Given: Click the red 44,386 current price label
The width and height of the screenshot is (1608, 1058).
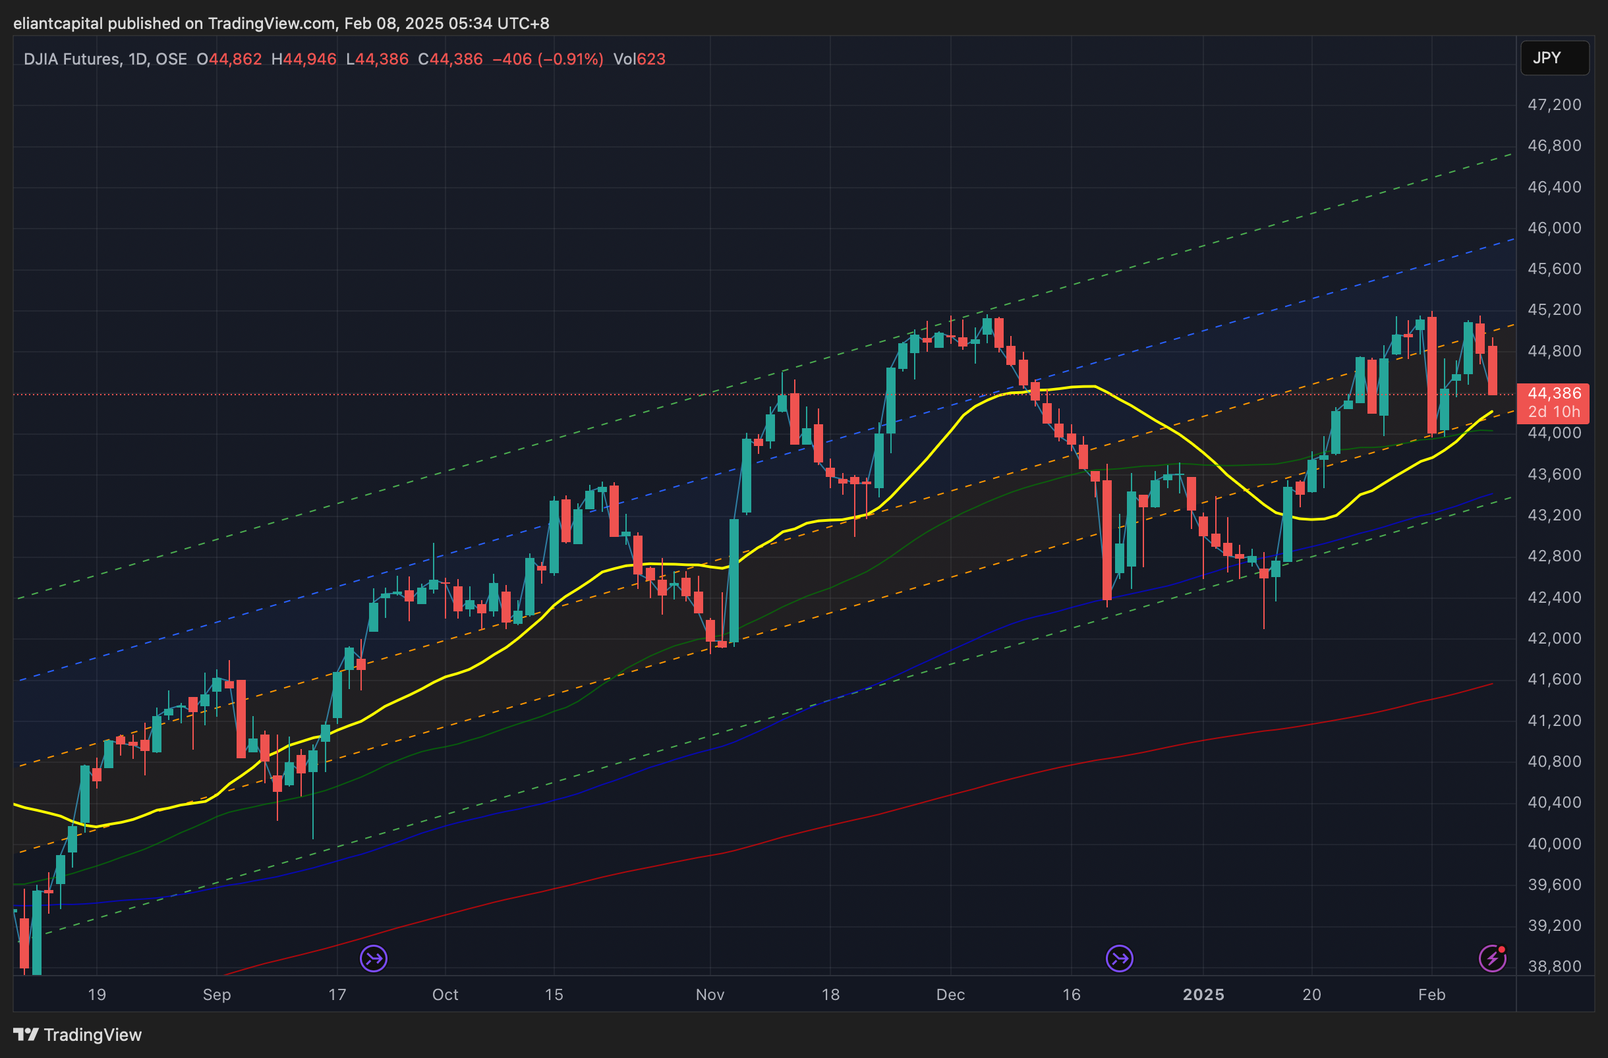Looking at the screenshot, I should click(x=1554, y=393).
